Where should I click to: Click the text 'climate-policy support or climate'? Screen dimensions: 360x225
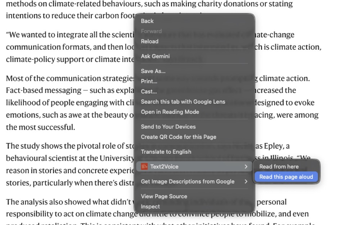[61, 59]
